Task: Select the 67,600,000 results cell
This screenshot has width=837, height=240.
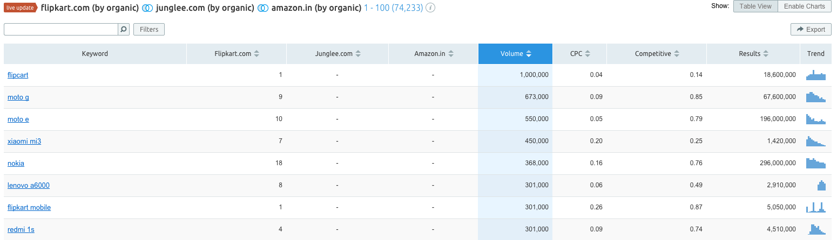Action: pyautogui.click(x=753, y=97)
